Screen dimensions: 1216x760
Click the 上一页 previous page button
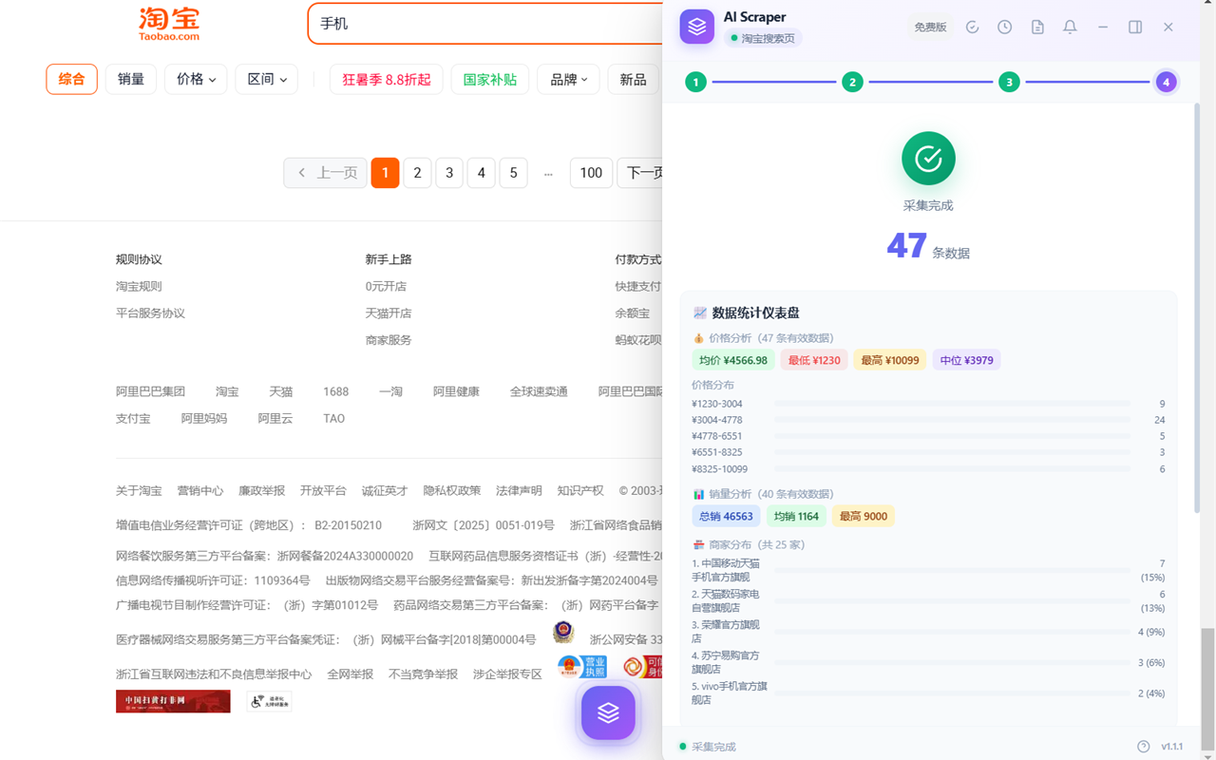(x=326, y=173)
